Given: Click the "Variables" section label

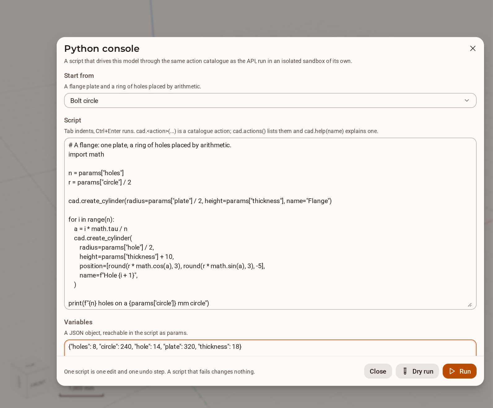Looking at the screenshot, I should tap(78, 322).
